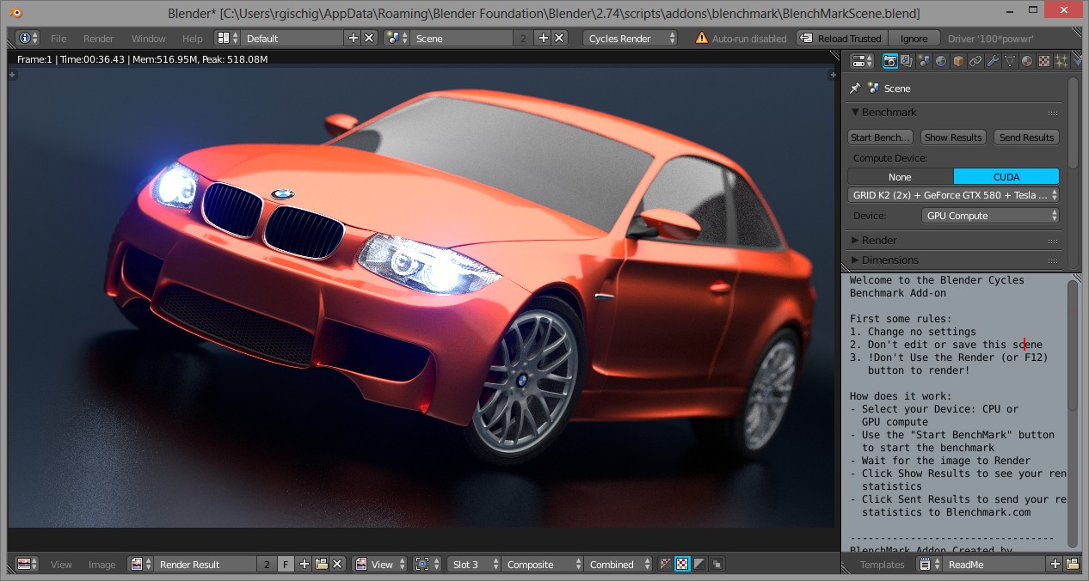The height and width of the screenshot is (581, 1089).
Task: Open text file folder icon in text editor
Action: point(1072,565)
